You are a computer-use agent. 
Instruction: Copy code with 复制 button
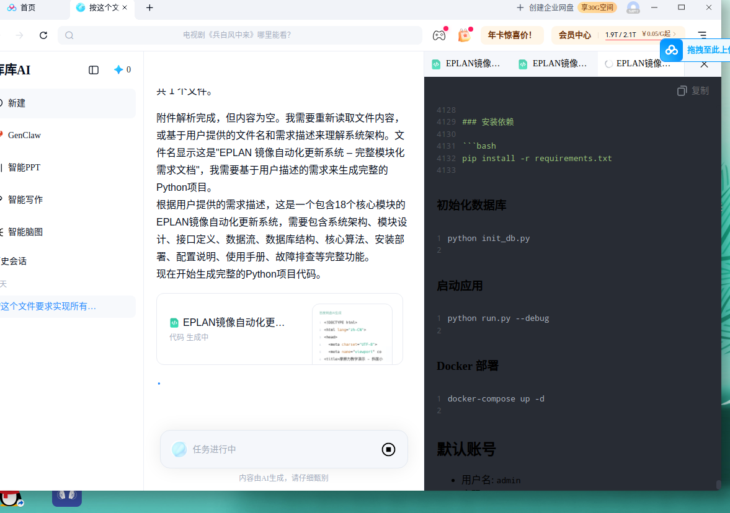click(693, 90)
